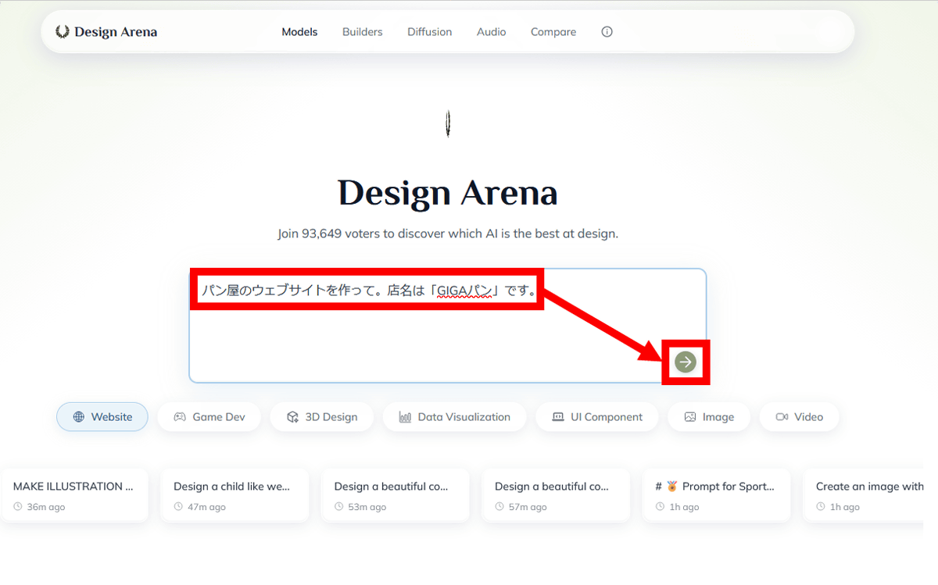Click the 1h ago label under Prompt for Sport
This screenshot has height=585, width=938.
(684, 507)
